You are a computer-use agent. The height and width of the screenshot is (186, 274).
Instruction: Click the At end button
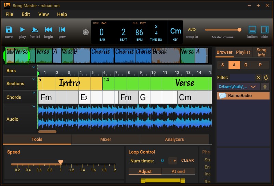click(x=178, y=171)
